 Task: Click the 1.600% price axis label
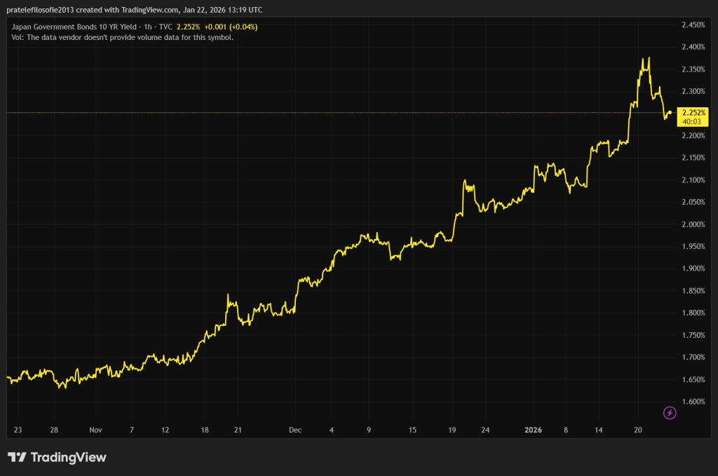[693, 402]
